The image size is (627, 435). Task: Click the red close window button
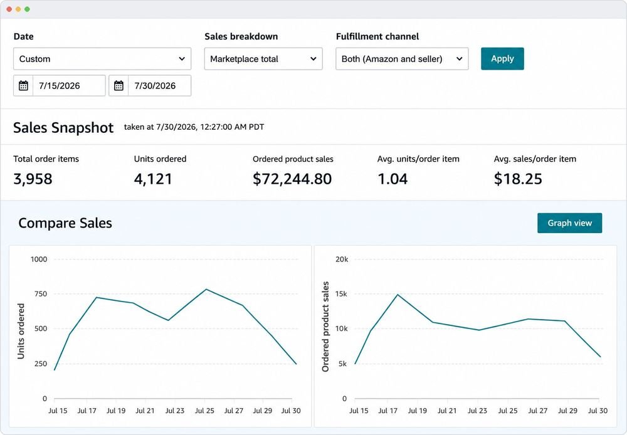click(x=9, y=9)
